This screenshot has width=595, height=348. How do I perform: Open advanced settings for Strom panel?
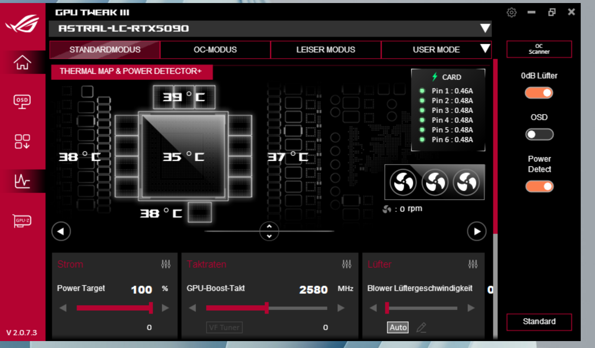point(166,264)
